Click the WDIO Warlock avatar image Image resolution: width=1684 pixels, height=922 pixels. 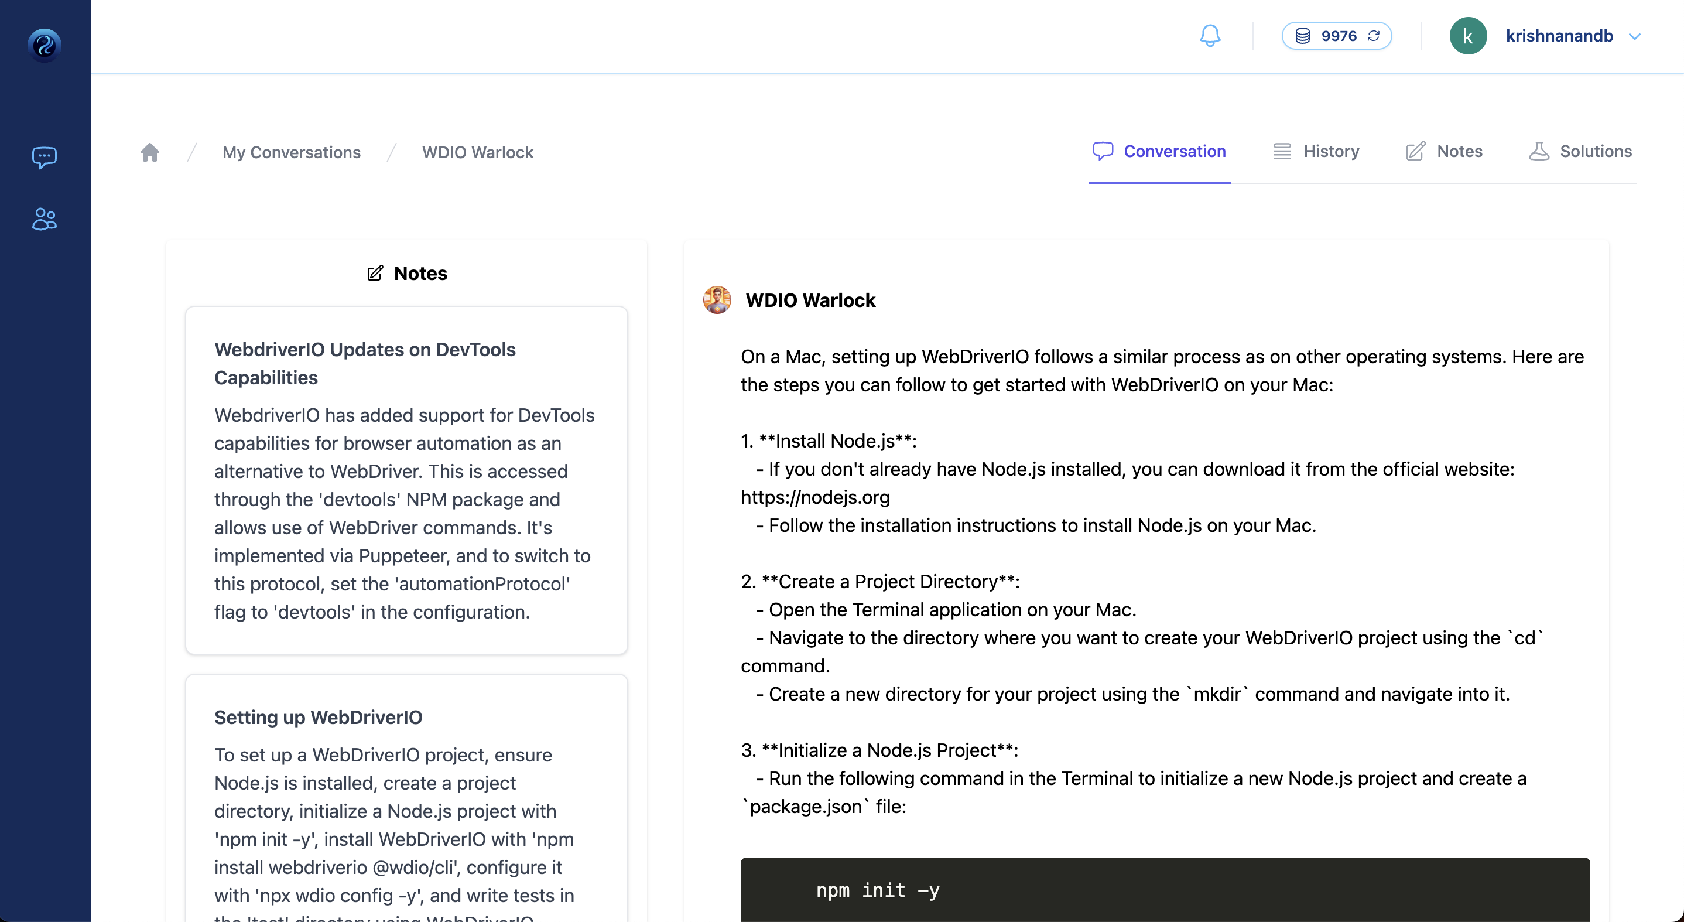[x=717, y=300]
